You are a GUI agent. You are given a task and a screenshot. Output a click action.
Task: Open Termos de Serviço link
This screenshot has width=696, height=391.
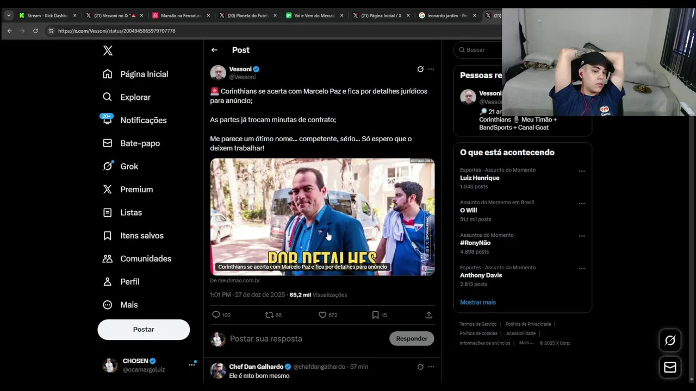[478, 324]
